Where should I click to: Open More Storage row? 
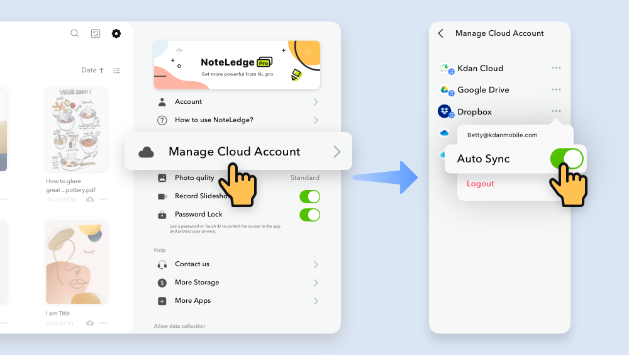[238, 283]
